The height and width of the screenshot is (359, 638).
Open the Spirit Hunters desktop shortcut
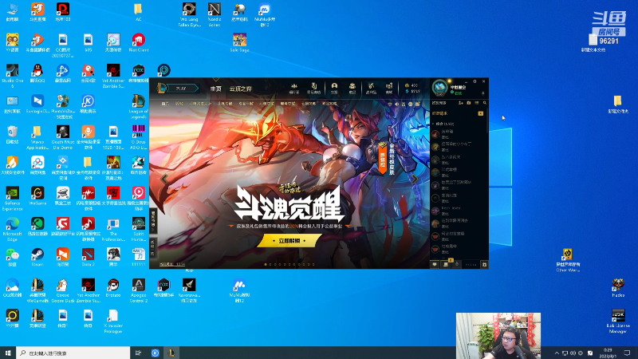138,229
